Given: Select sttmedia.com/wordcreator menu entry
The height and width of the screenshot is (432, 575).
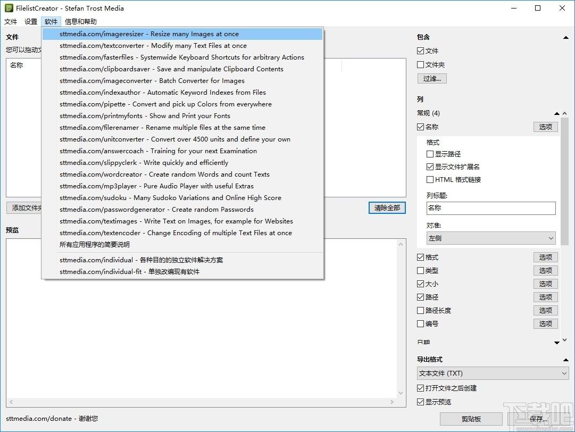Looking at the screenshot, I should (x=182, y=175).
